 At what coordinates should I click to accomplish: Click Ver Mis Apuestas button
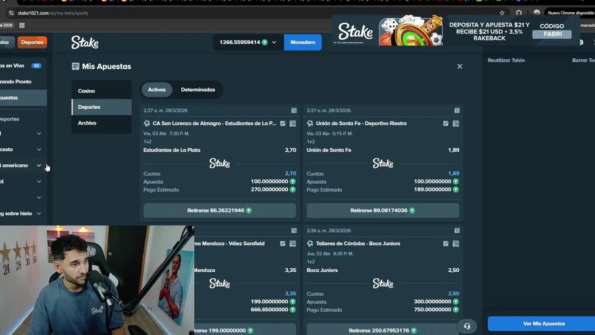[542, 324]
